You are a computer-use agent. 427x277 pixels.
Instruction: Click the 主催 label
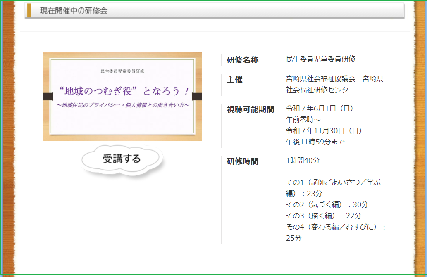click(234, 80)
